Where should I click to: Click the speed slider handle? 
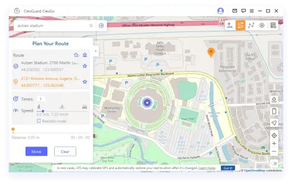coord(43,111)
